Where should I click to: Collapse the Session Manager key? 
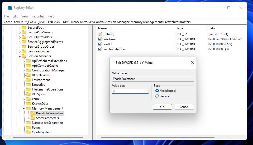(20, 56)
